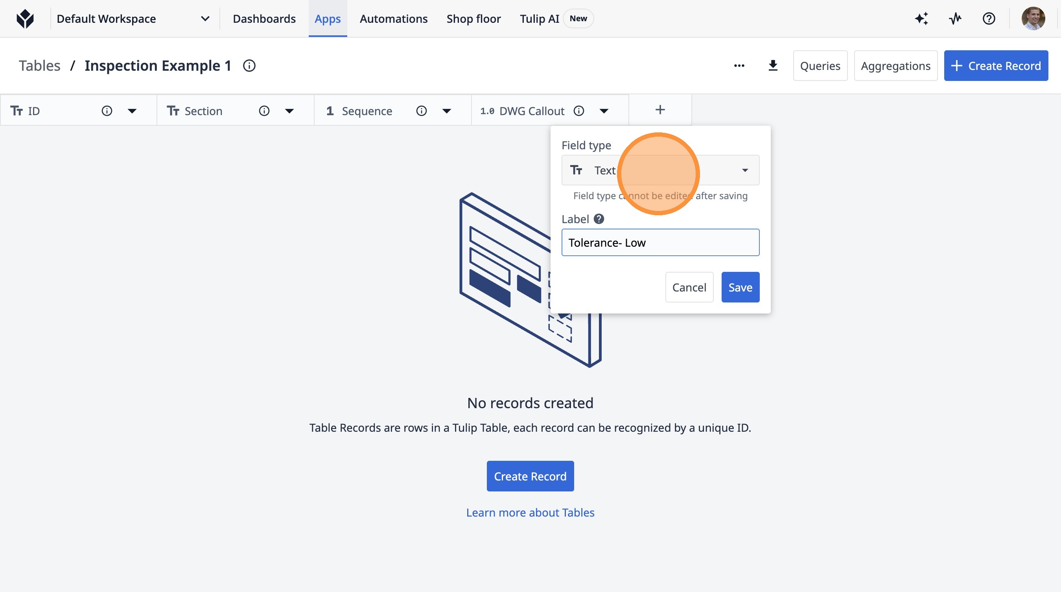1061x592 pixels.
Task: Open the three-dot more options menu
Action: click(739, 66)
